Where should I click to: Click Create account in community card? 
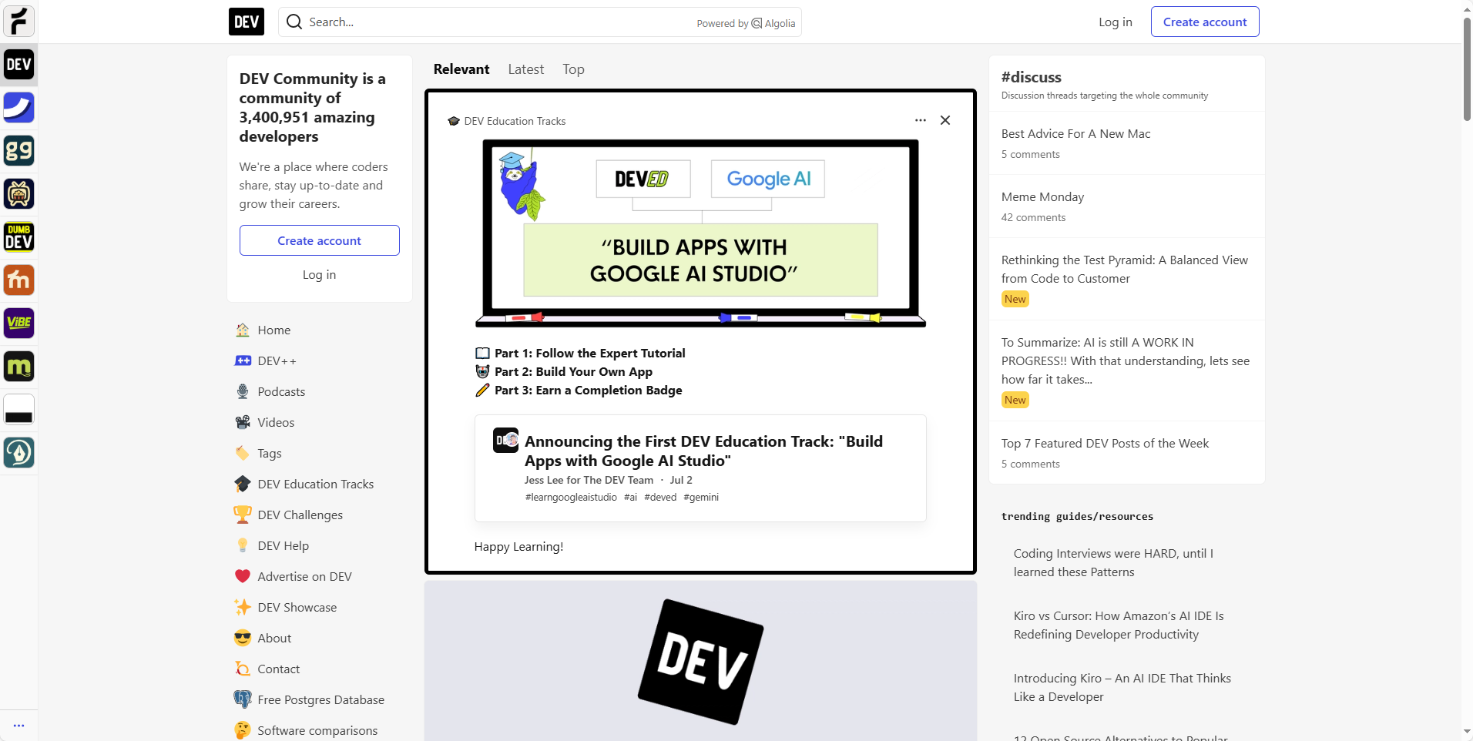(x=320, y=240)
